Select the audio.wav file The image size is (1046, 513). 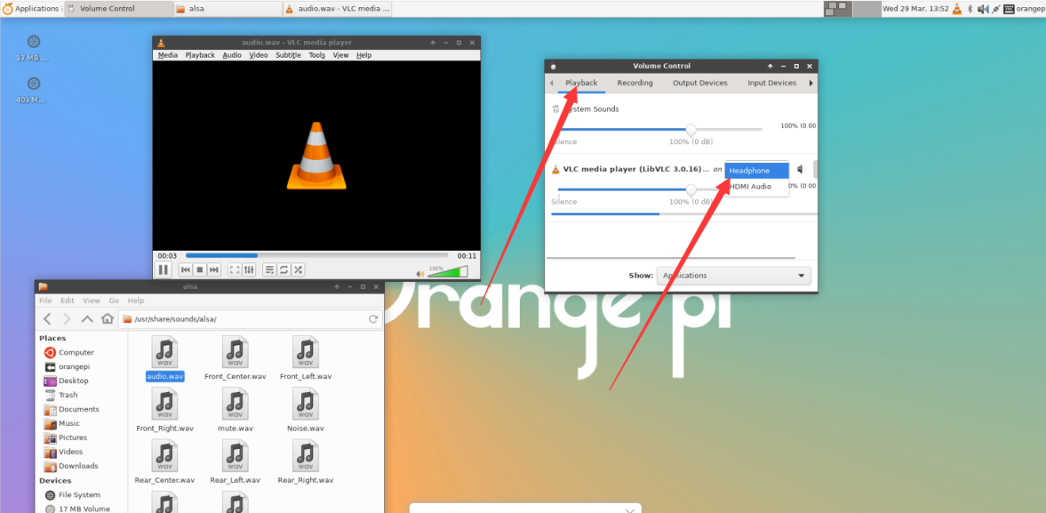click(x=165, y=358)
